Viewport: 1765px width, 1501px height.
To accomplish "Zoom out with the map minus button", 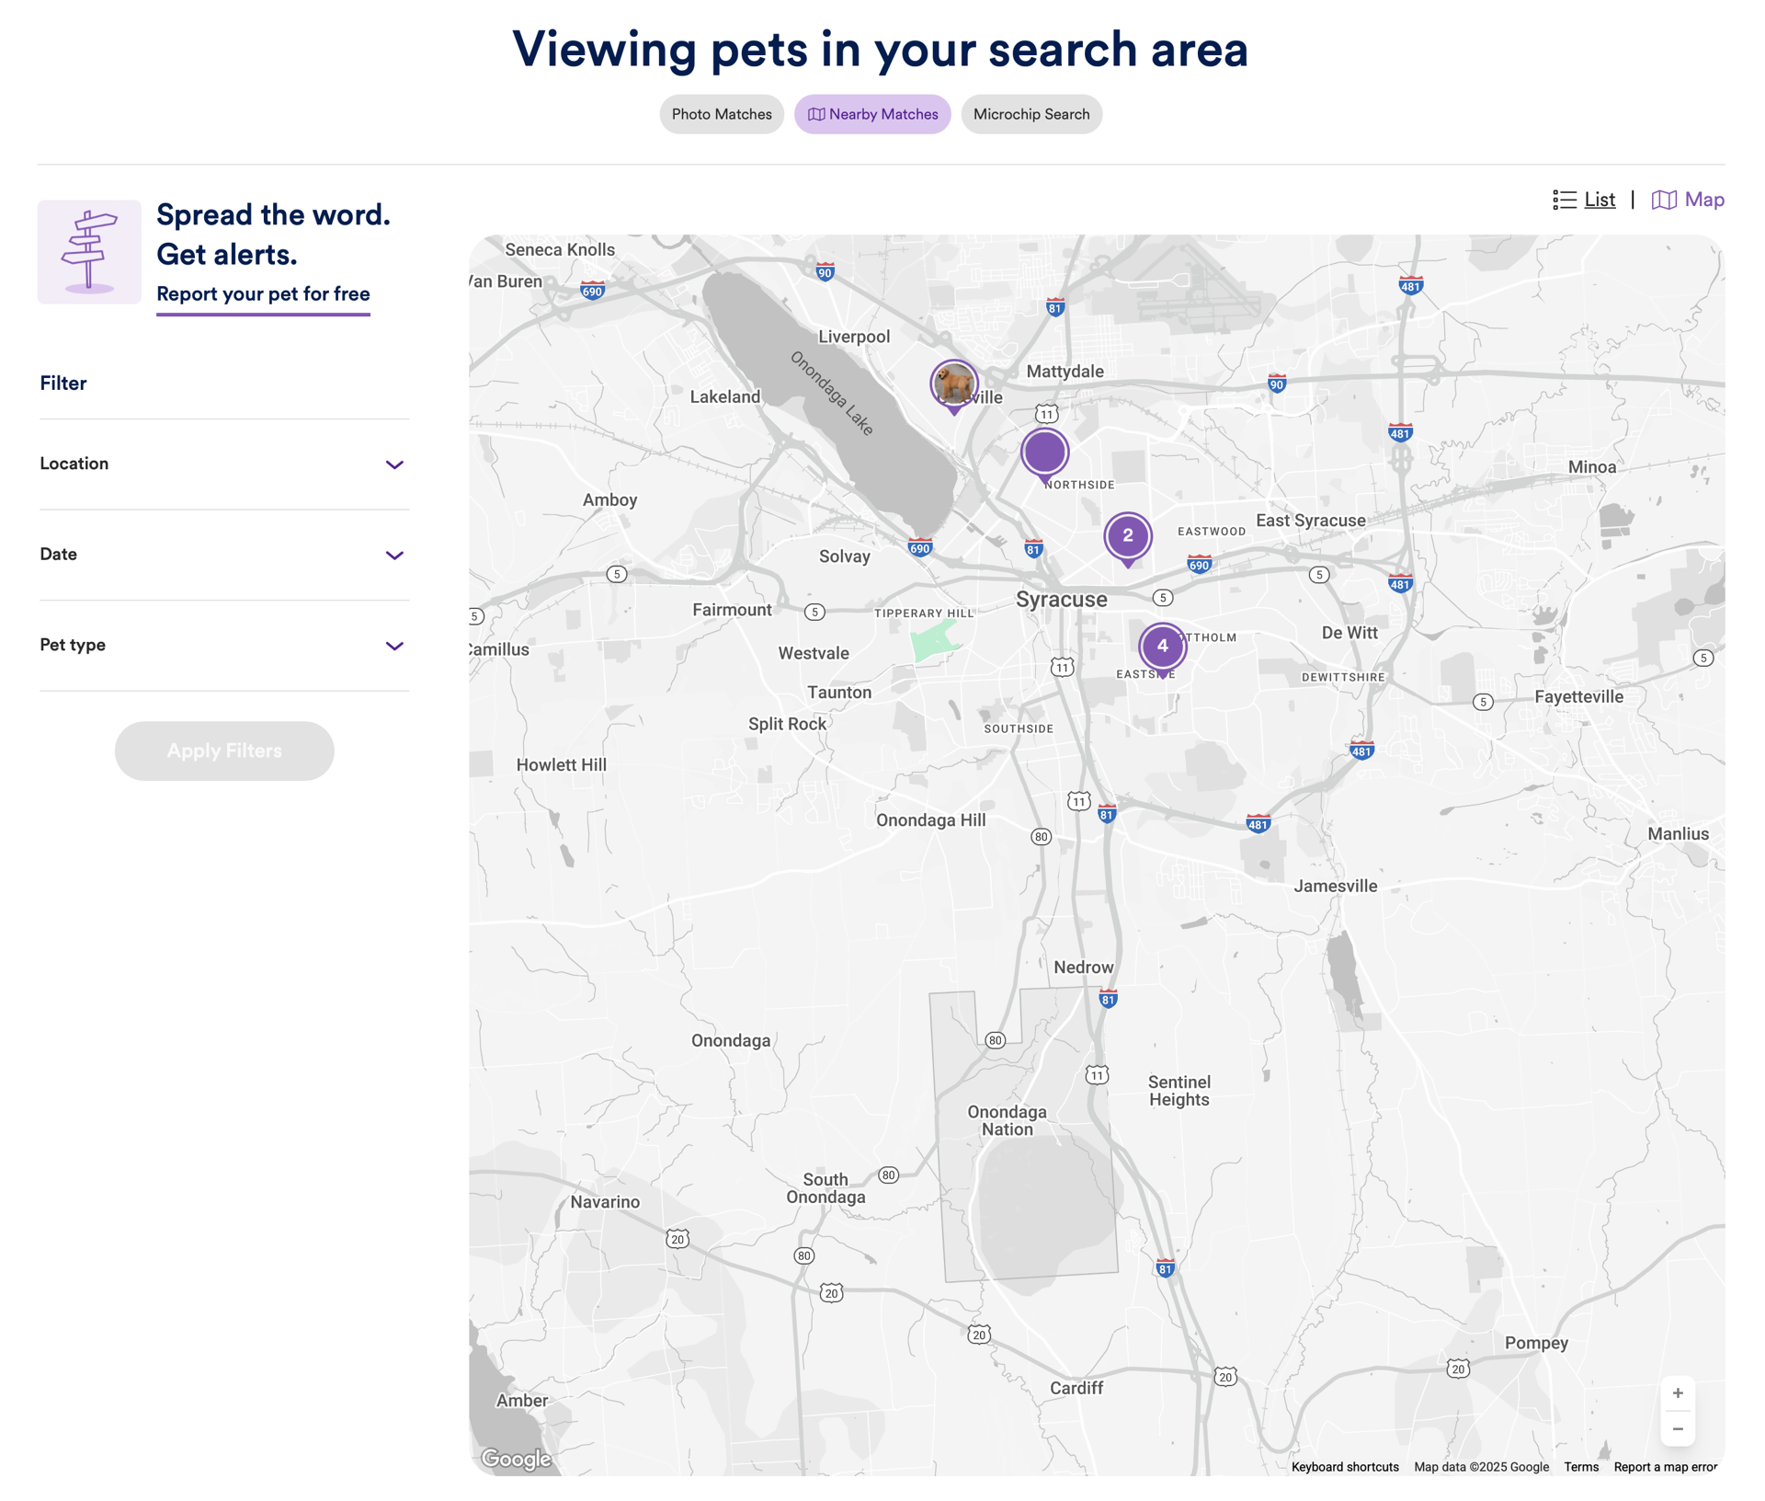I will 1677,1429.
